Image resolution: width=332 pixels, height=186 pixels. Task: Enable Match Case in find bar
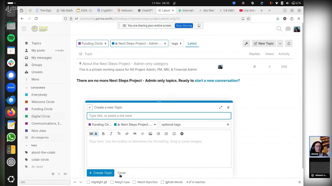click(x=120, y=182)
